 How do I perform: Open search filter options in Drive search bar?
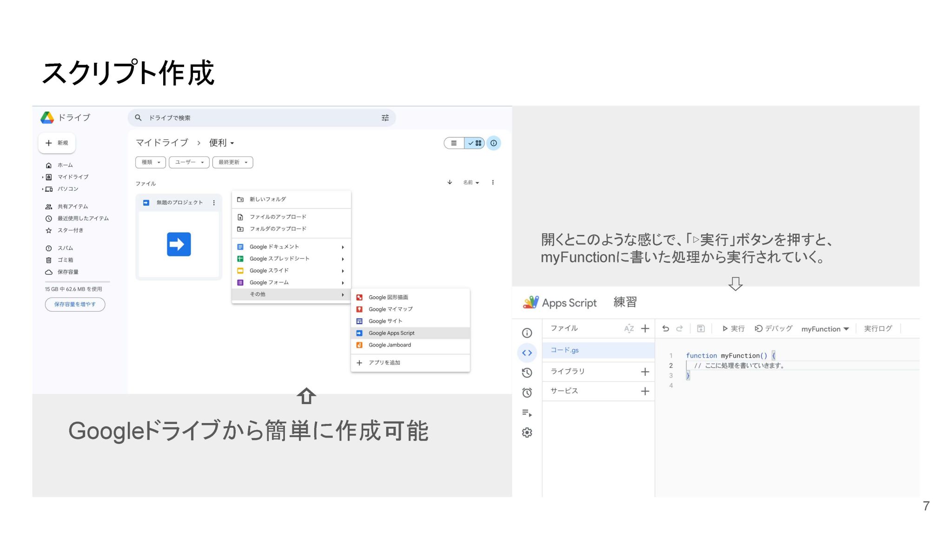(x=385, y=118)
